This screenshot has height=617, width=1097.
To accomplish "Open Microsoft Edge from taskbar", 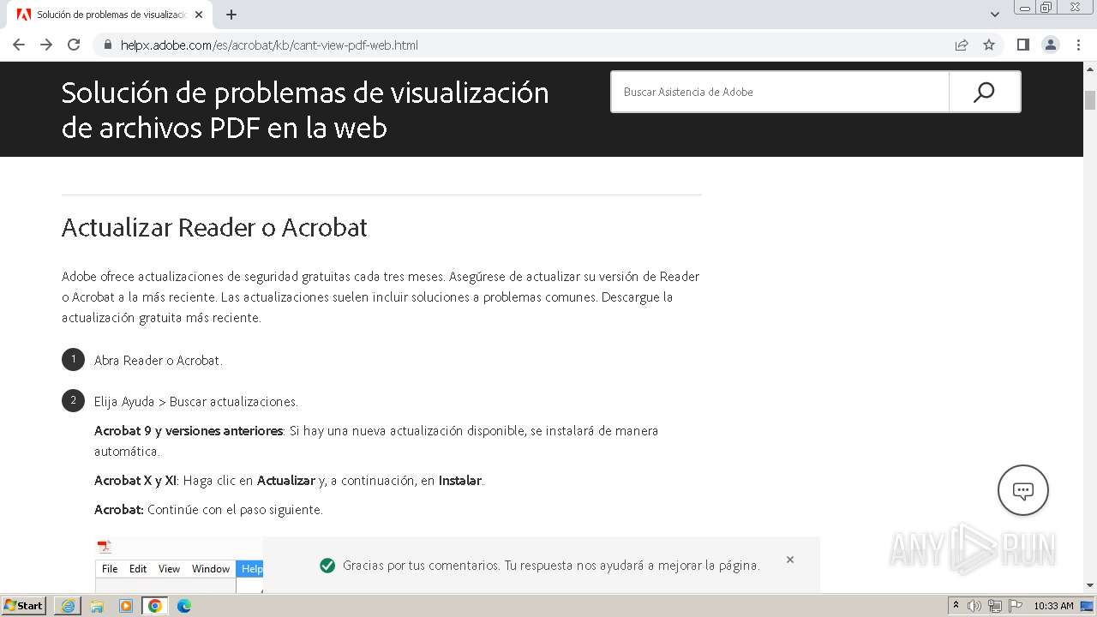I will pos(184,606).
